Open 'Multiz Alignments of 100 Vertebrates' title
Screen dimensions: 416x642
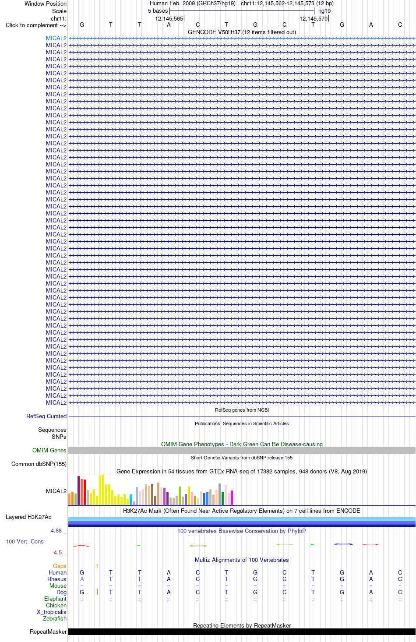(242, 560)
